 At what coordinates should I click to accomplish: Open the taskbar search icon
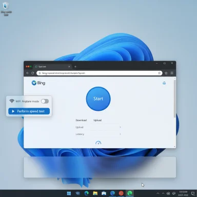(77, 193)
